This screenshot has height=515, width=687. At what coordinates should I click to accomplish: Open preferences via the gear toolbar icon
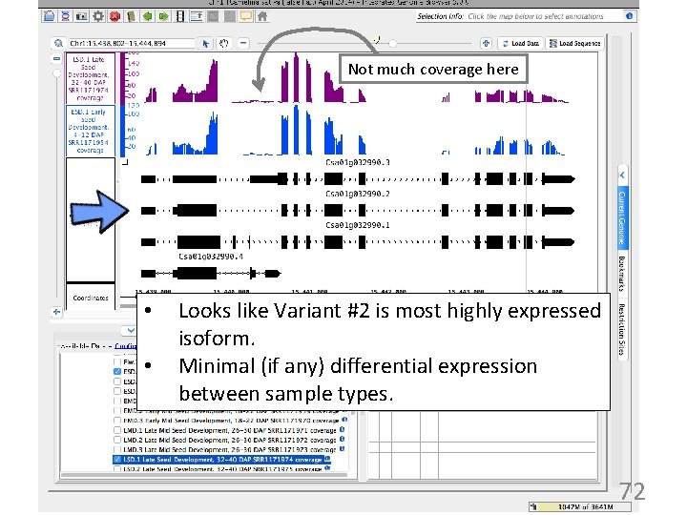[x=97, y=16]
